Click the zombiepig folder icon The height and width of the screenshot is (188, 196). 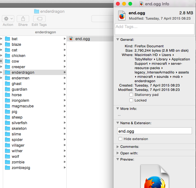7,168
